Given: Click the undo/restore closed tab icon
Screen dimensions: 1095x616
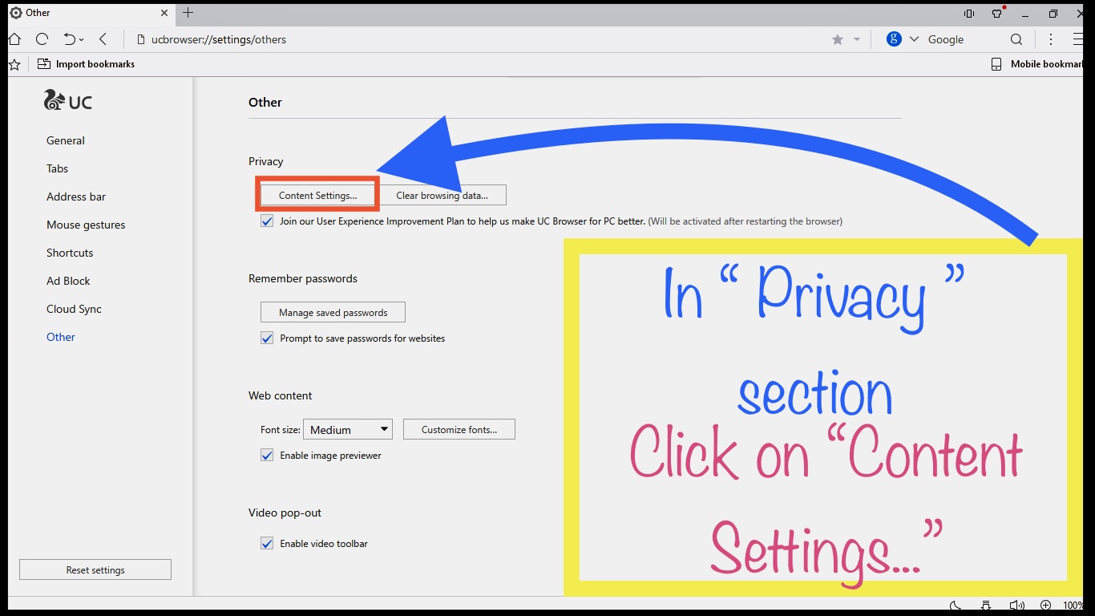Looking at the screenshot, I should (70, 38).
